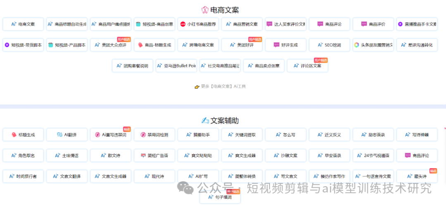446x206 pixels.
Task: Click the Ai icon on 现代诗
Action: (147, 176)
